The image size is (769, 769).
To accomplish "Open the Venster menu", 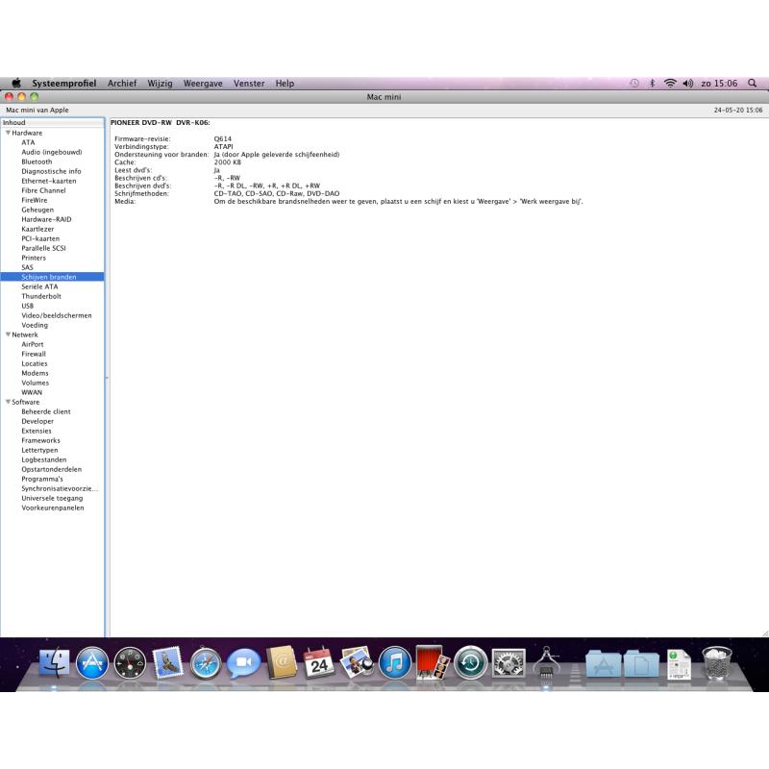I will (249, 84).
